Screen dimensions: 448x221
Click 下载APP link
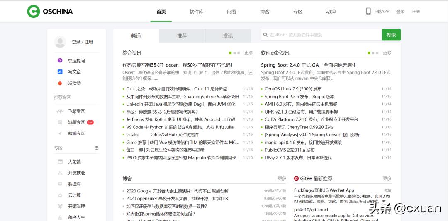[x=381, y=12]
